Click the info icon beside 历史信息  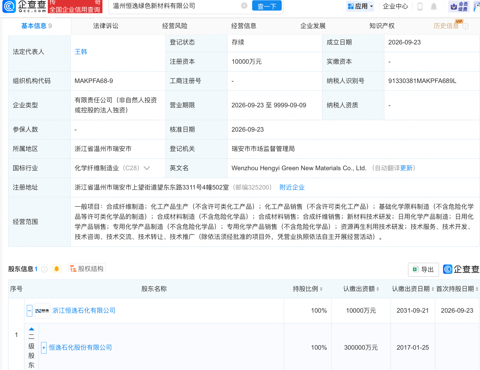coord(465,26)
